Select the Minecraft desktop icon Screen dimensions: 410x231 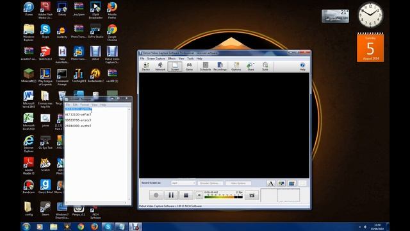pos(29,76)
